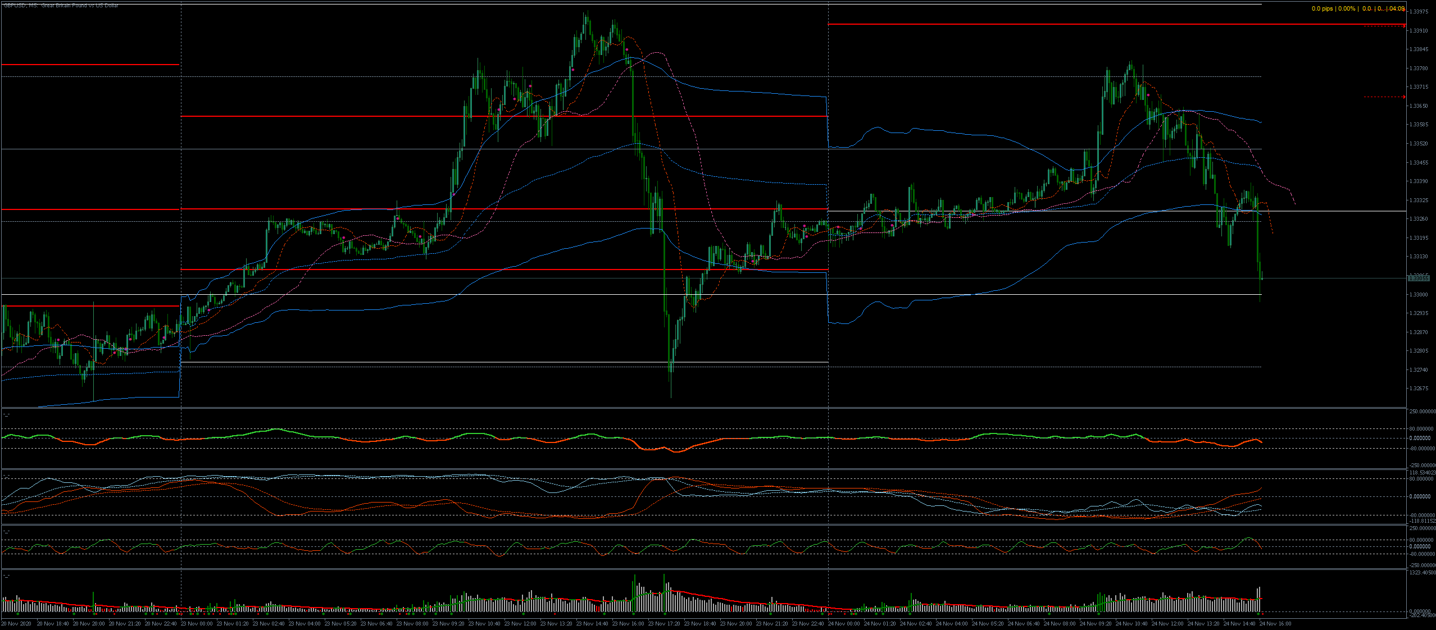This screenshot has height=630, width=1436.
Task: Click the 1.33650 price scale label
Action: pos(1419,106)
